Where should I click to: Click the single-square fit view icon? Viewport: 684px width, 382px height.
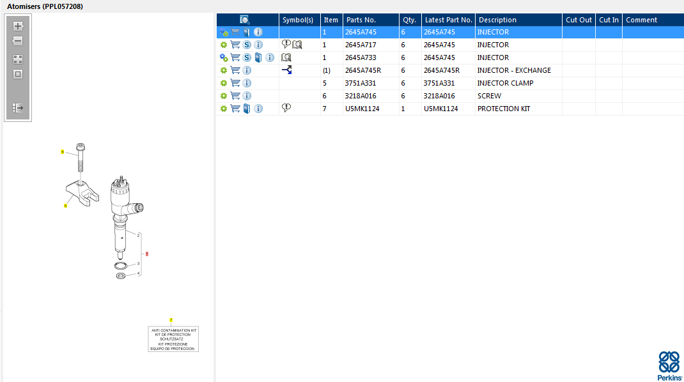pyautogui.click(x=18, y=74)
